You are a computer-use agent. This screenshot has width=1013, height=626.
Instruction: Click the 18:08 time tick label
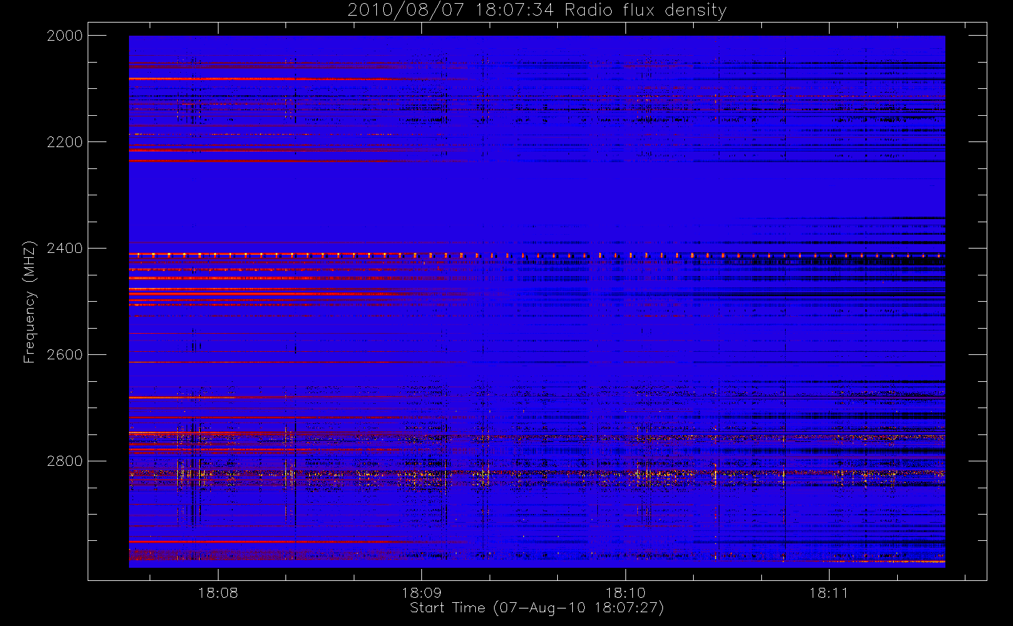[218, 593]
